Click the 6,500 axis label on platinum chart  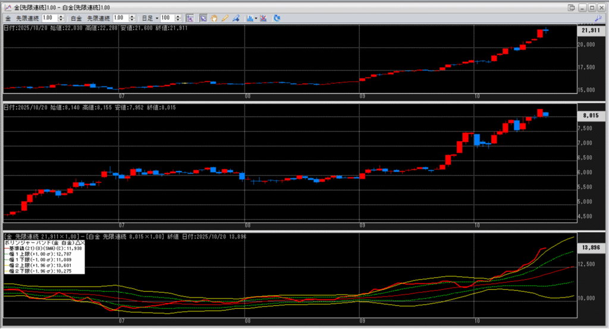tap(585, 158)
